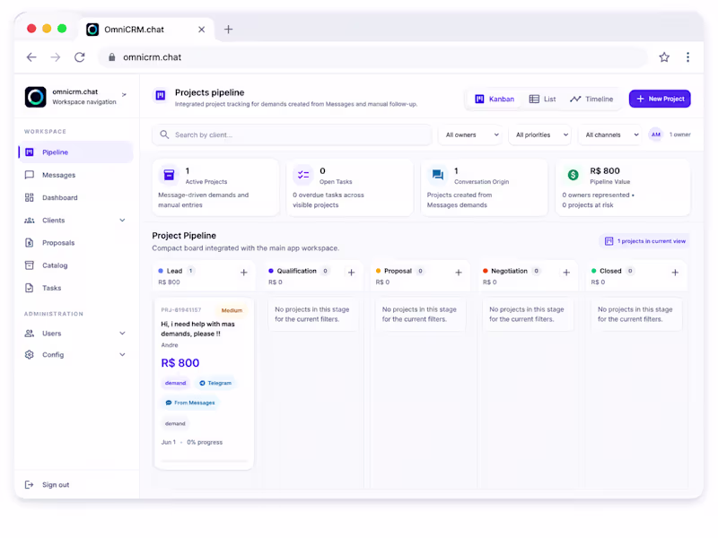
Task: Close the OmniCRM.chat tab
Action: click(x=201, y=30)
